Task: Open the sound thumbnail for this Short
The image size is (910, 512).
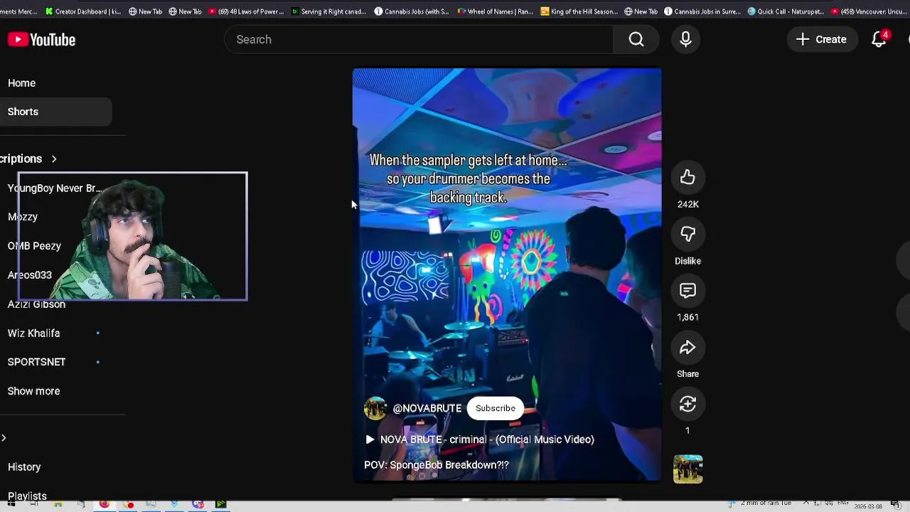Action: [687, 469]
